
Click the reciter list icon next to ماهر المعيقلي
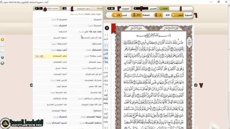pyautogui.click(x=64, y=9)
